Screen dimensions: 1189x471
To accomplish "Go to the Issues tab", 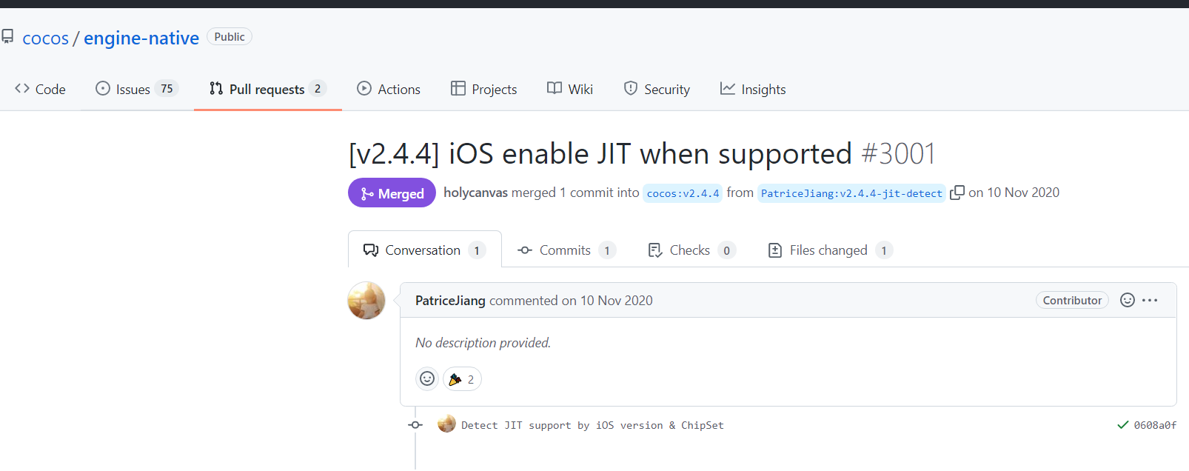I will (x=136, y=90).
